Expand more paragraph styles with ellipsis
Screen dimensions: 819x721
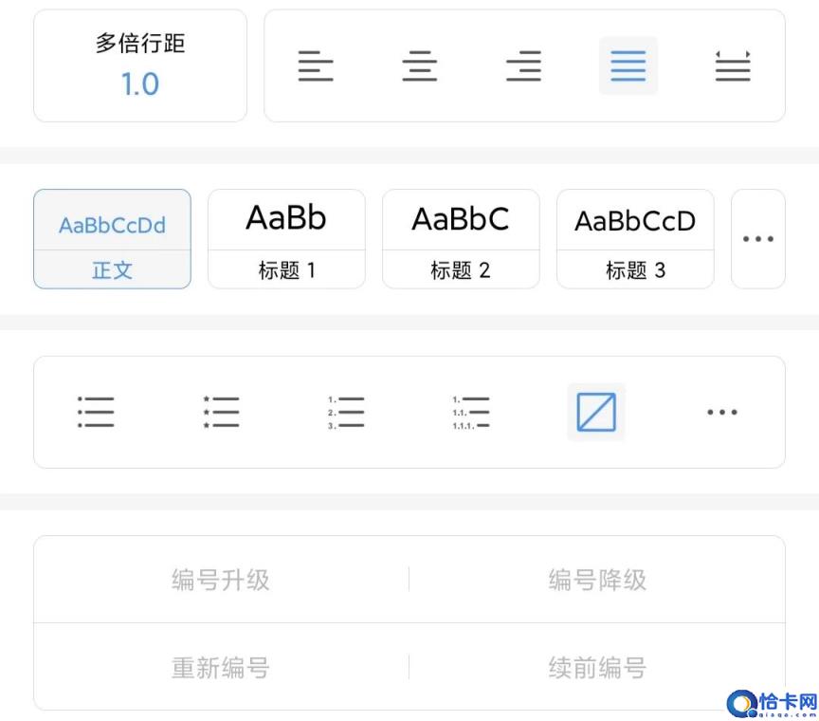coord(757,238)
